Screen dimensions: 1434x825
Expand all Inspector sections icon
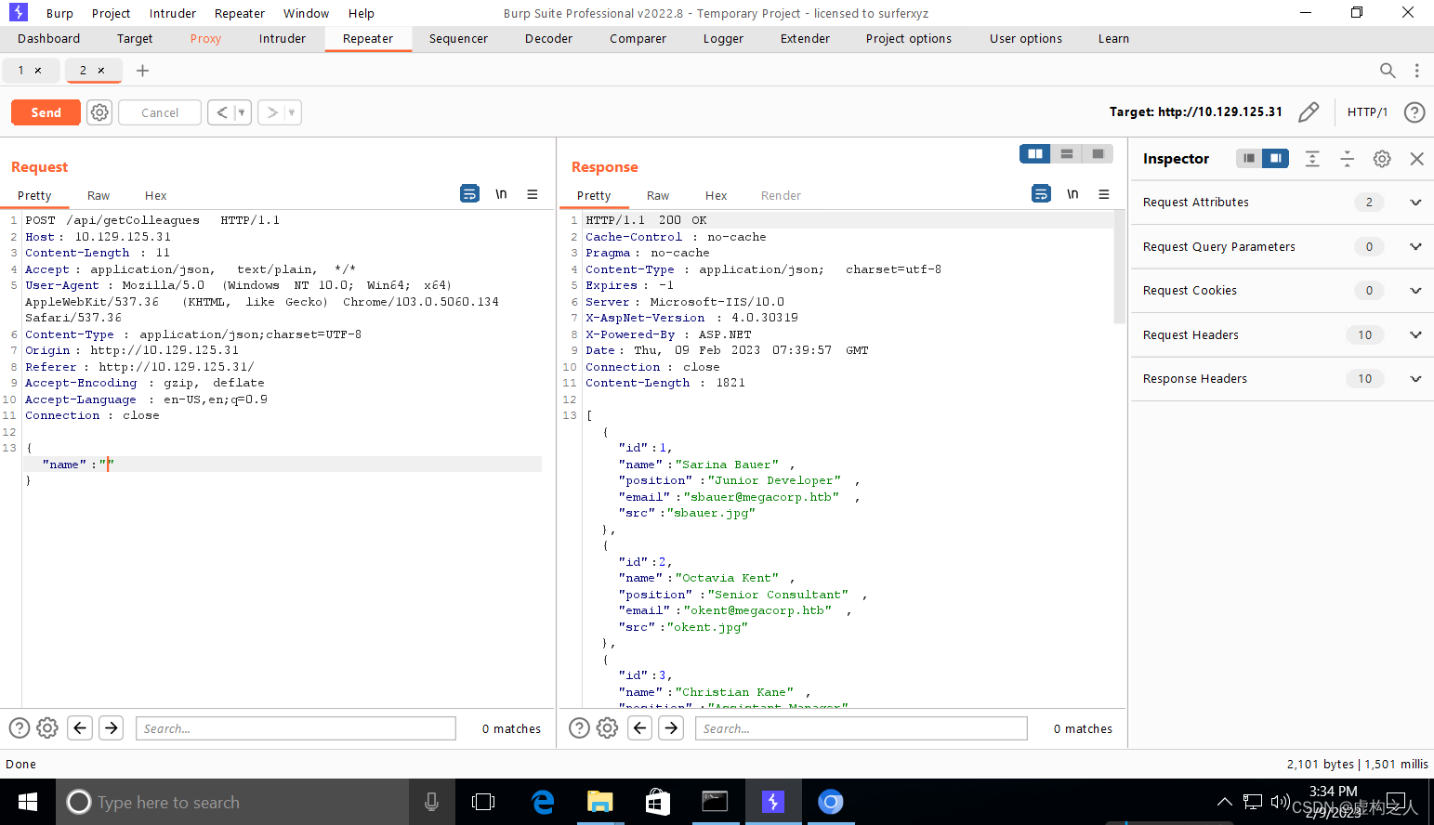(1312, 159)
